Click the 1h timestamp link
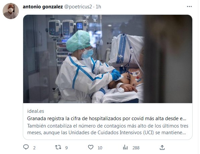The image size is (200, 154). pos(98,7)
